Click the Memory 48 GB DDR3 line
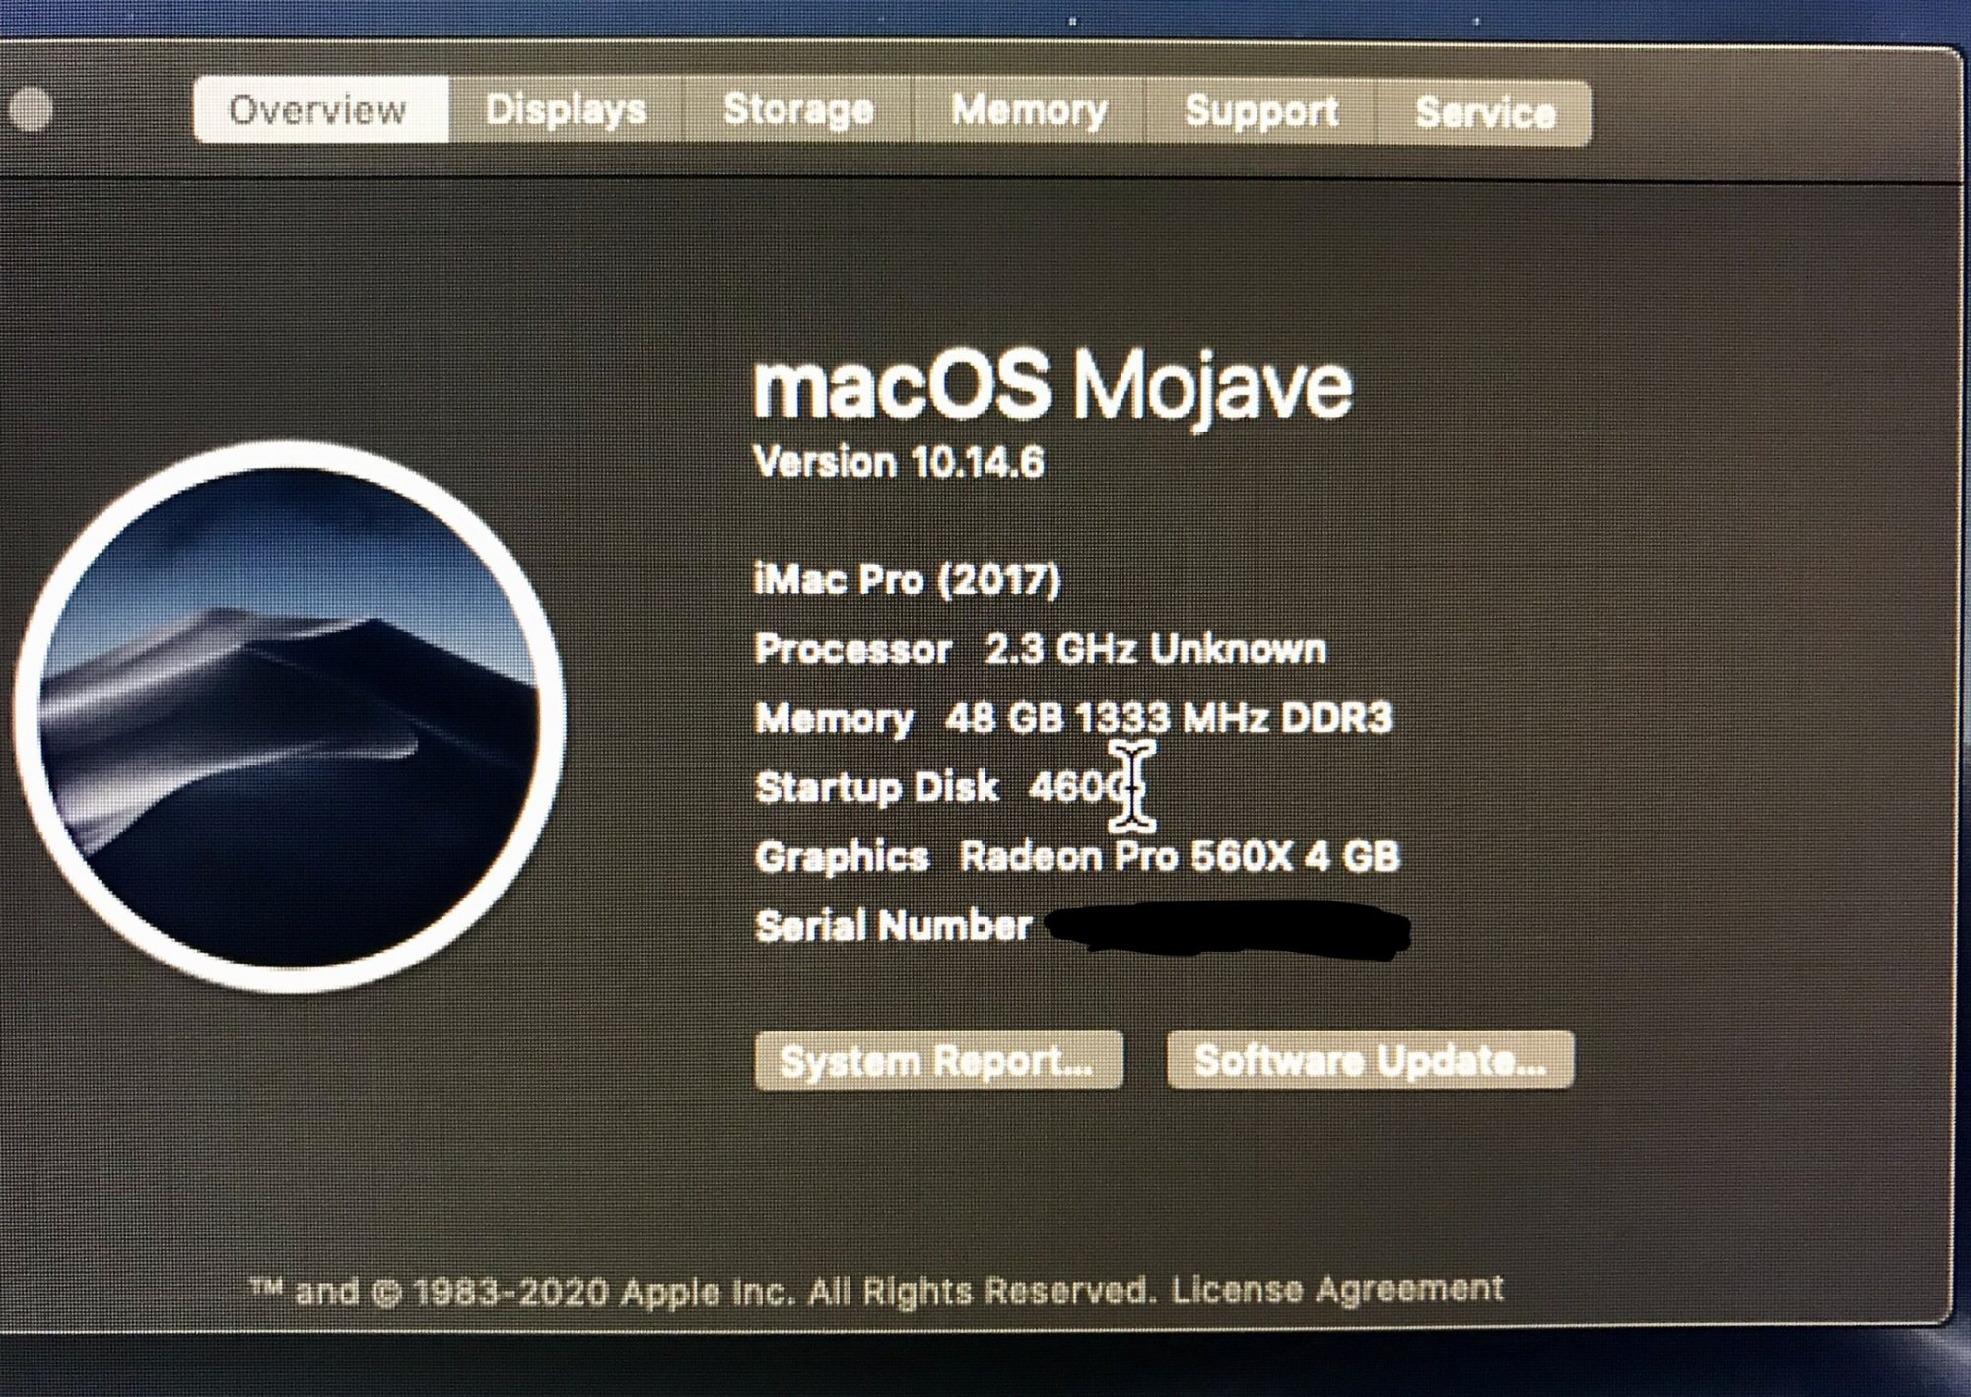Viewport: 1971px width, 1397px height. click(x=1072, y=718)
